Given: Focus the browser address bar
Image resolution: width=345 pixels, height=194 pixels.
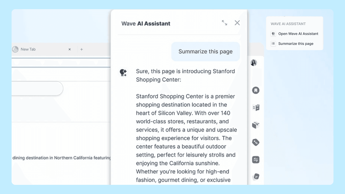Looking at the screenshot, I should point(61,62).
